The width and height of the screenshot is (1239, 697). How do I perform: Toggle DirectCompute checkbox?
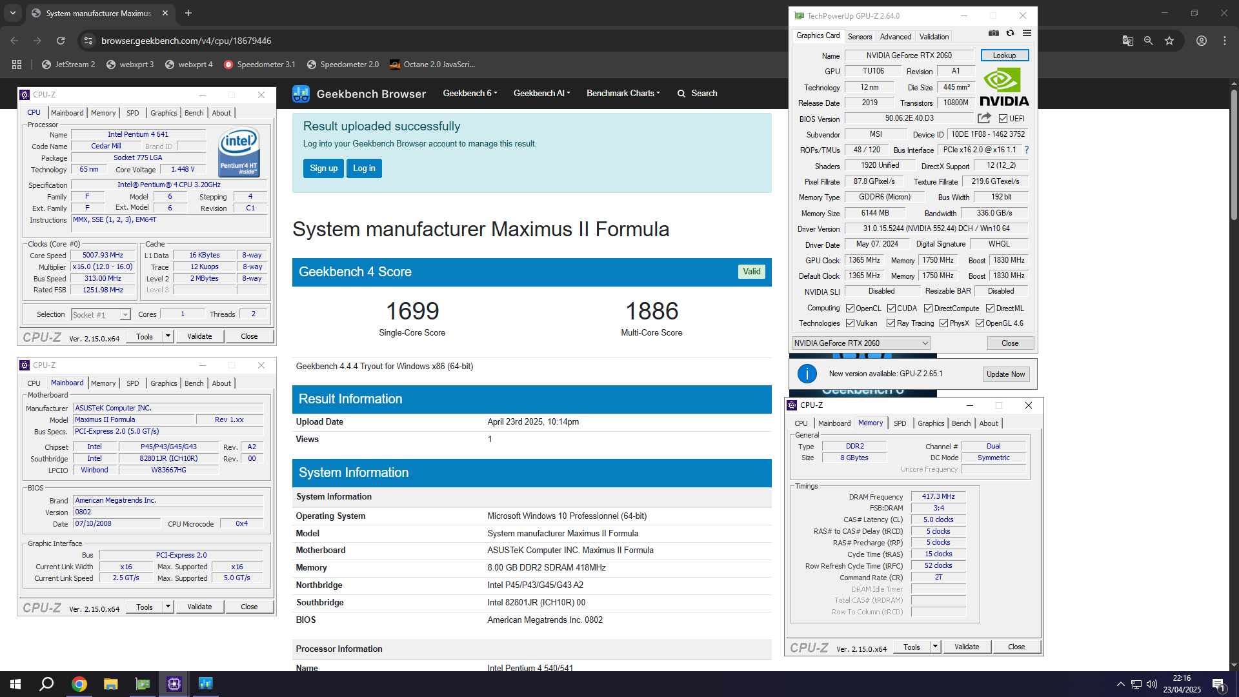pos(928,308)
